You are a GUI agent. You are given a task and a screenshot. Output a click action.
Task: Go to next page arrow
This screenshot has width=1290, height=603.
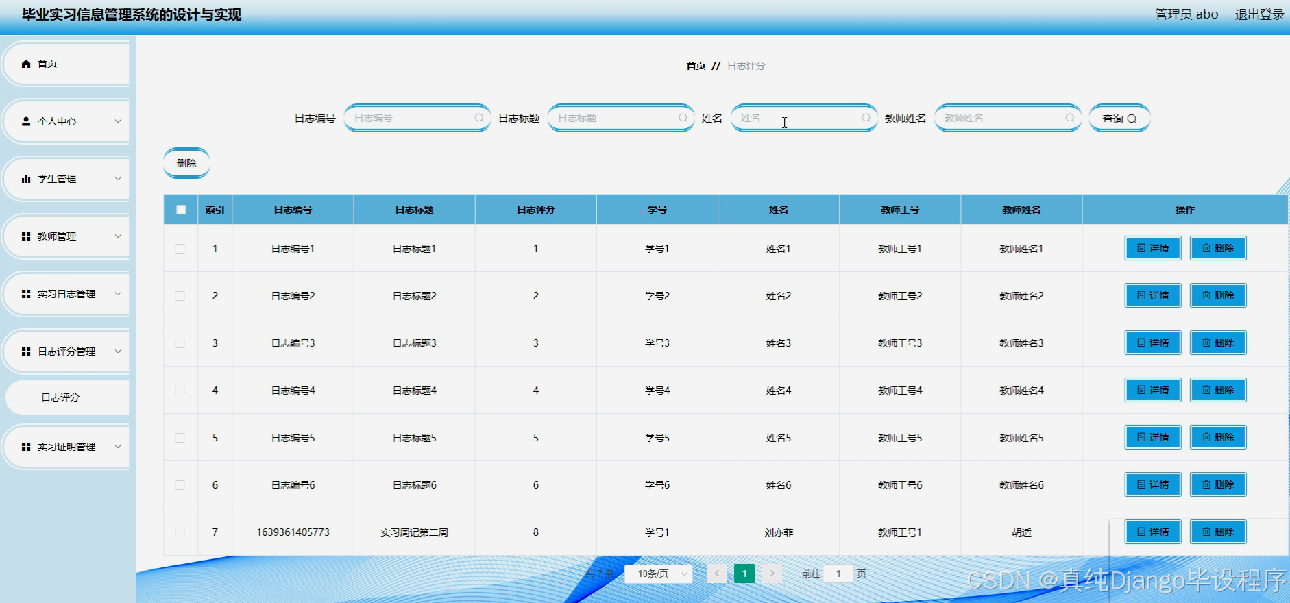tap(772, 574)
